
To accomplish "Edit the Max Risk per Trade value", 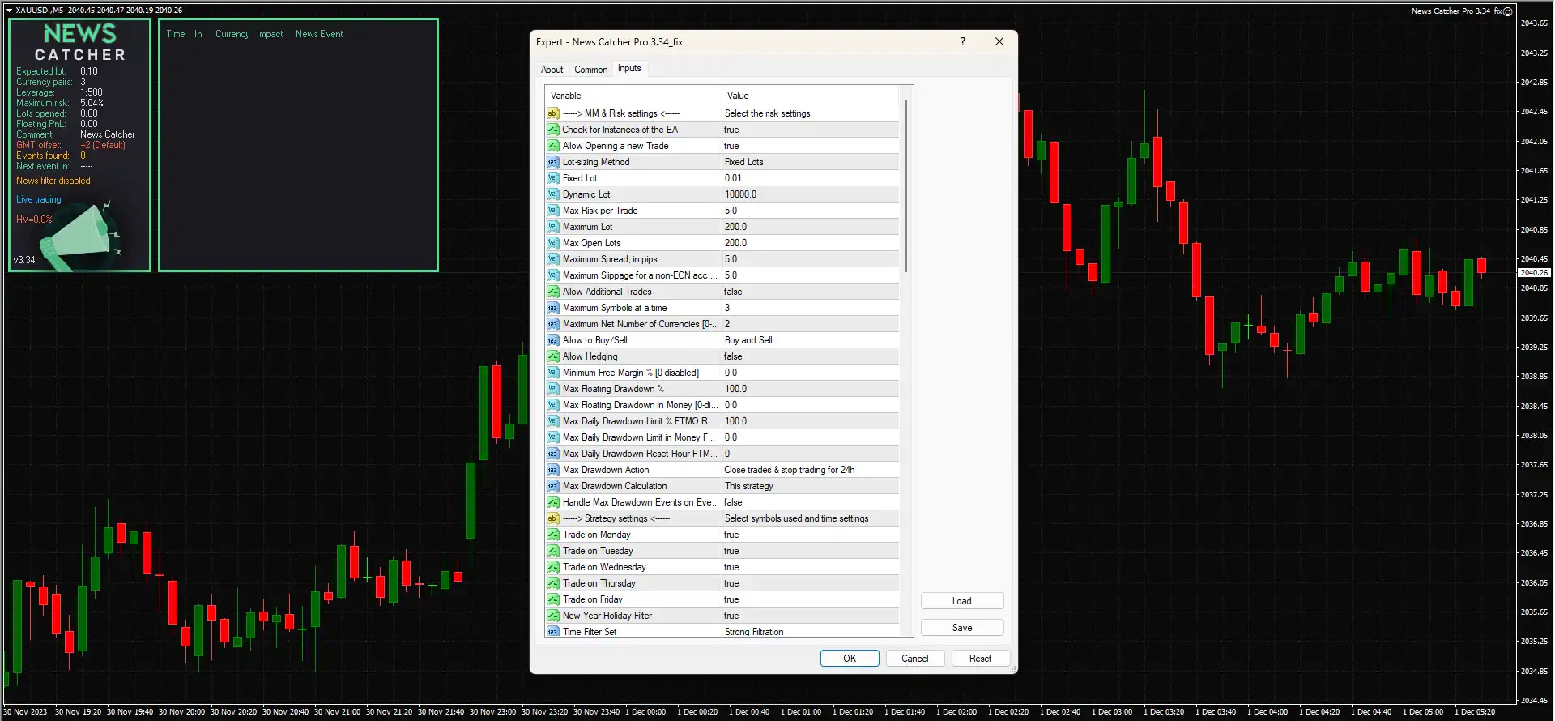I will tap(810, 211).
